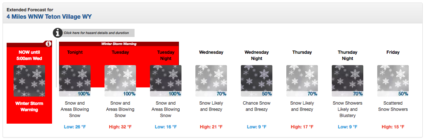
Task: Select Tuesday daytime snow icon
Action: [x=120, y=81]
